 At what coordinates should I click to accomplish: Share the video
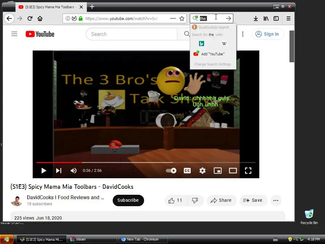click(221, 200)
